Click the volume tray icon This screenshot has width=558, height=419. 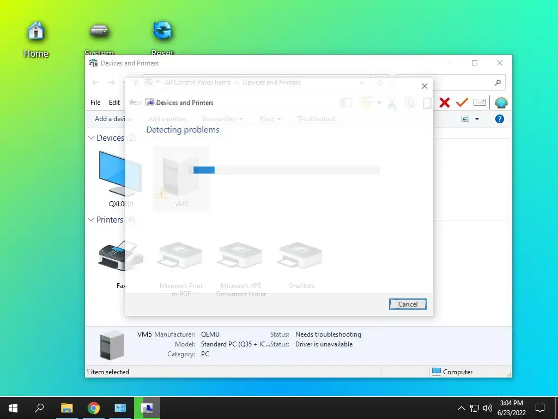(488, 408)
